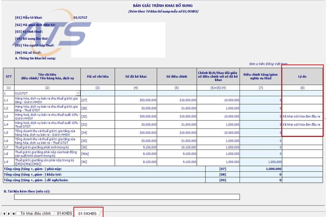Click the [06] Mã số thuế label
The height and width of the screenshot is (217, 326).
28,53
